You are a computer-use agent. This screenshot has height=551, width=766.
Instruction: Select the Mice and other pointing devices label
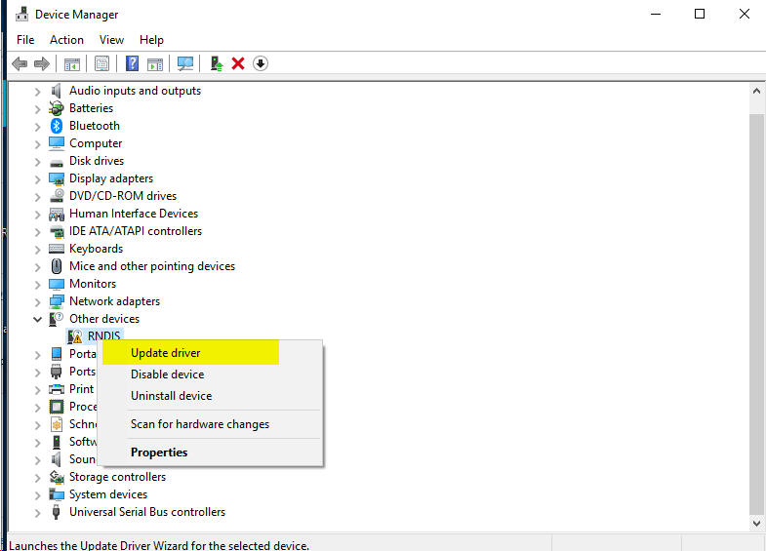[x=152, y=266]
